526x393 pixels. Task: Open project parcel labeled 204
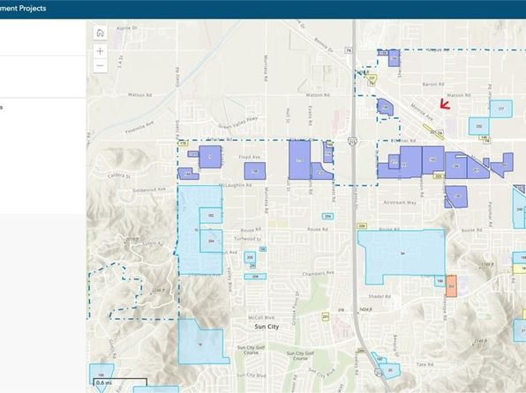[211, 241]
